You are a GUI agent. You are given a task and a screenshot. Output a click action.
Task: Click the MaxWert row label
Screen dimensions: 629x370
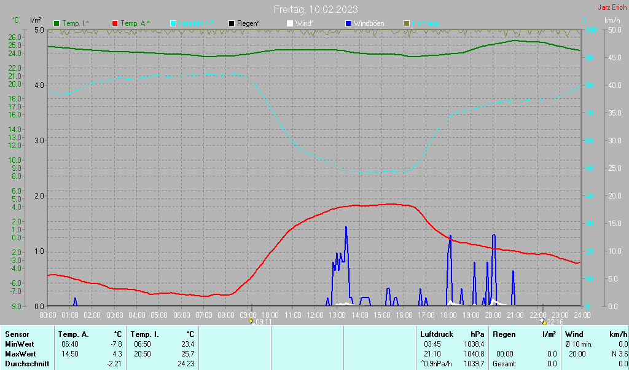tap(20, 355)
